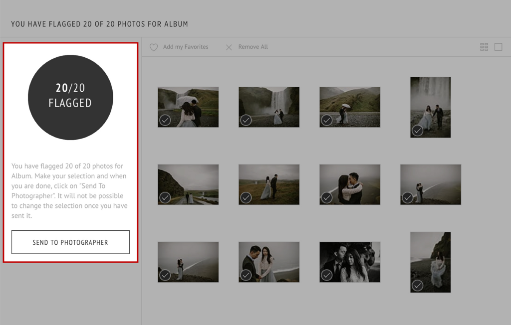
Task: Open the tall portrait of couple by waterfall
Action: [431, 107]
